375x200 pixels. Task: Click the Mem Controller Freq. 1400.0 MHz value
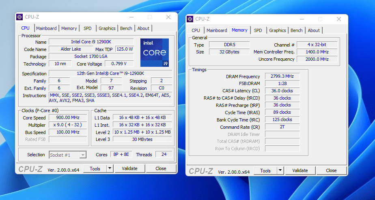pos(317,52)
